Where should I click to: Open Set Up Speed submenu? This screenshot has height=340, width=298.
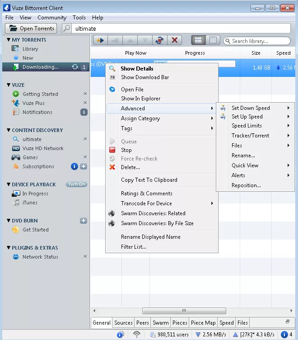255,117
